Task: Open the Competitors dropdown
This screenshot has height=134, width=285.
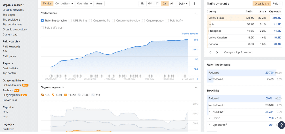Action: [64, 3]
